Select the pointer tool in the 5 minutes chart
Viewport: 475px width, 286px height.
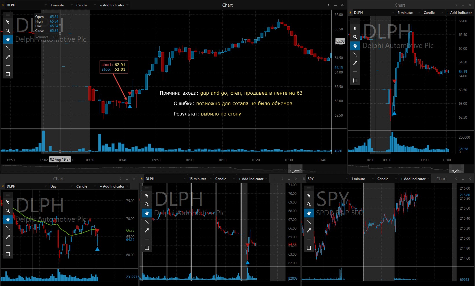pyautogui.click(x=355, y=28)
